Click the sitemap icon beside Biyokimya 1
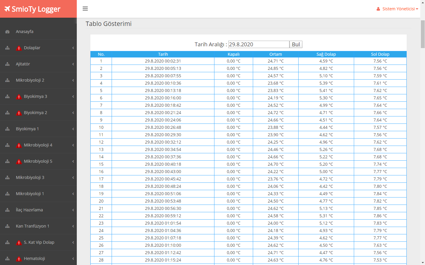Image resolution: width=425 pixels, height=265 pixels. pos(7,129)
